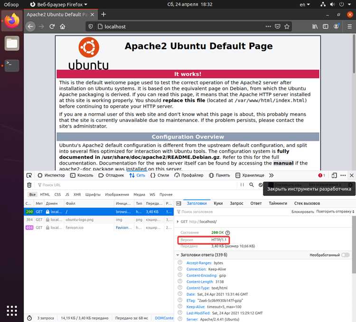This screenshot has height=322, width=356.
Task: Open 'en' keyboard layout menu
Action: pos(304,4)
